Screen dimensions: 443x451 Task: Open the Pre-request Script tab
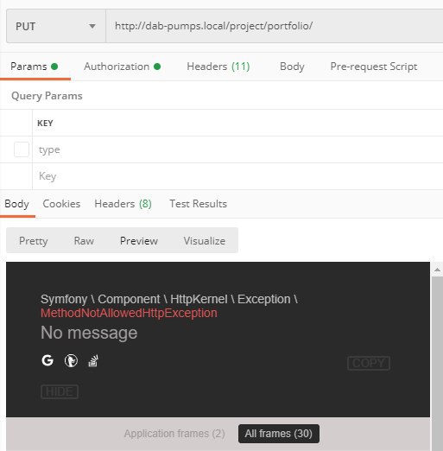coord(374,67)
